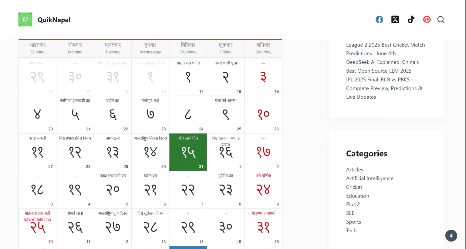Click the Pinterest social icon
Viewport: 466px width, 249px height.
[427, 19]
